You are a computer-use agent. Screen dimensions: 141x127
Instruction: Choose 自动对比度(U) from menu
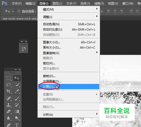point(69,29)
